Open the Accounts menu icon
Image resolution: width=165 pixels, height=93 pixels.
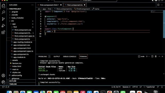point(3,75)
